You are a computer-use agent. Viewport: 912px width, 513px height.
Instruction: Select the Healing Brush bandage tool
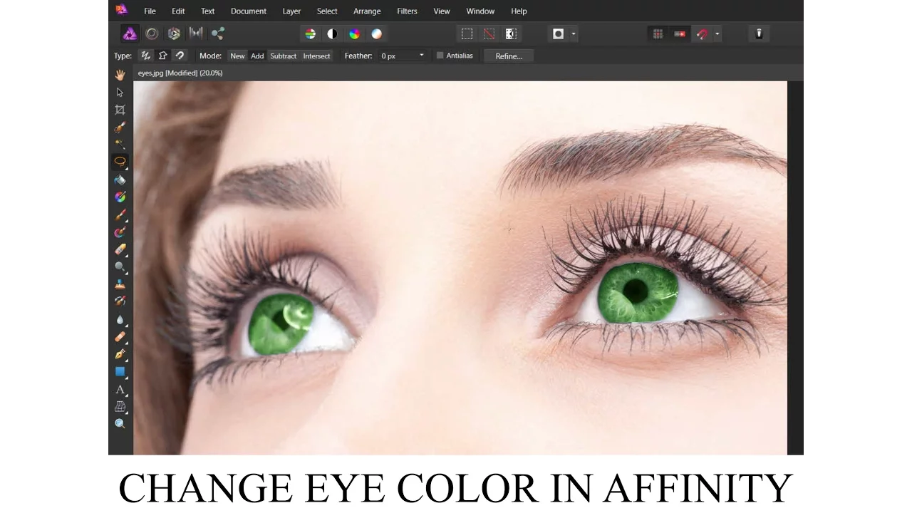pos(120,336)
